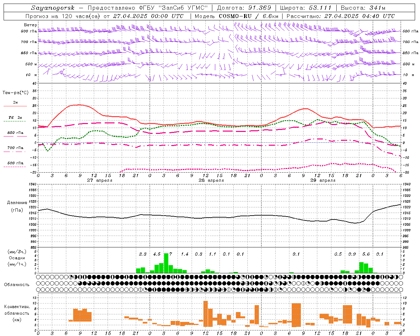420x336 pixels.
Task: Click the '(мм/1ч.)' precipitation unit label
Action: (x=17, y=264)
